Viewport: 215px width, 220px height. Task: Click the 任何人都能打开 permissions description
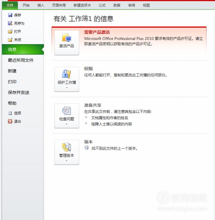pyautogui.click(x=125, y=75)
